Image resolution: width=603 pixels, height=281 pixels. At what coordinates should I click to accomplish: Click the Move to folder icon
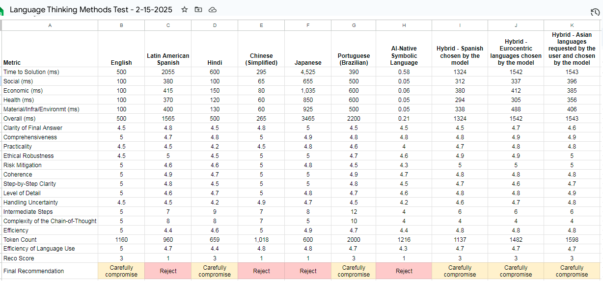click(198, 9)
